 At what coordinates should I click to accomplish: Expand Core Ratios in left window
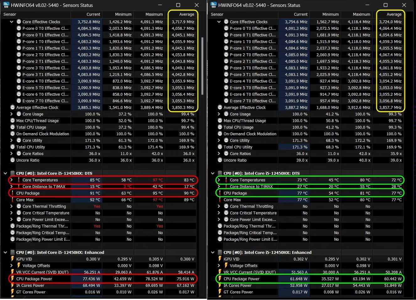(12, 153)
